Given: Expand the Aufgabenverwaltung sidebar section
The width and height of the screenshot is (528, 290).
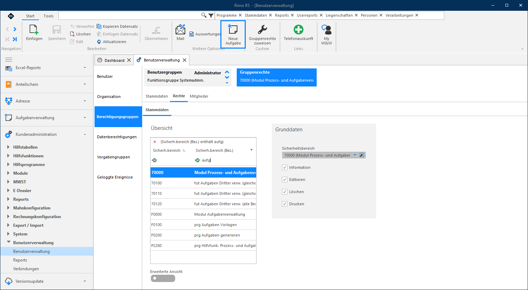Looking at the screenshot, I should click(x=85, y=118).
